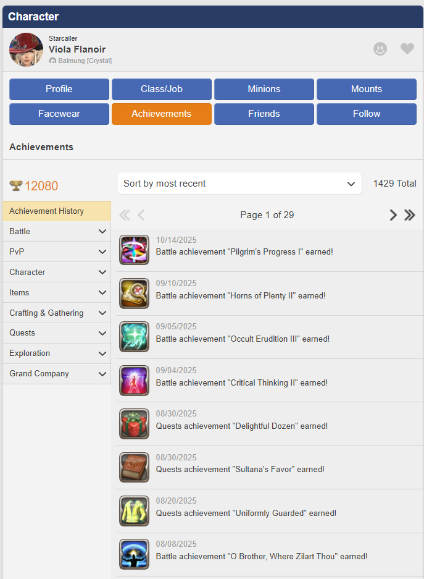
Task: Expand the Battle category
Action: (x=57, y=232)
